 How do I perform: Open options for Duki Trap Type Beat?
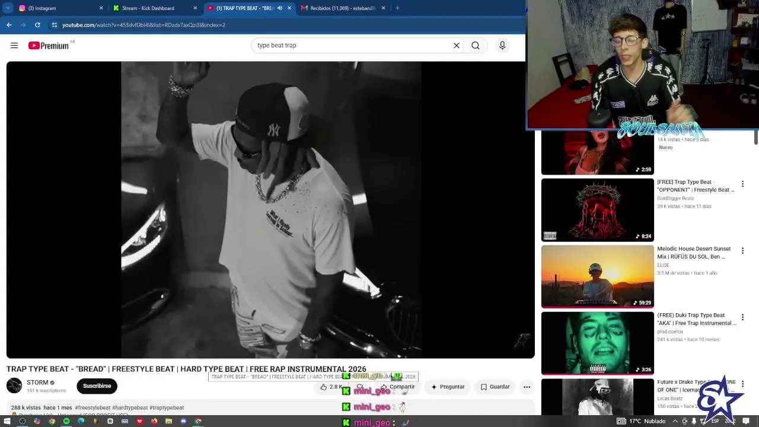pos(742,317)
